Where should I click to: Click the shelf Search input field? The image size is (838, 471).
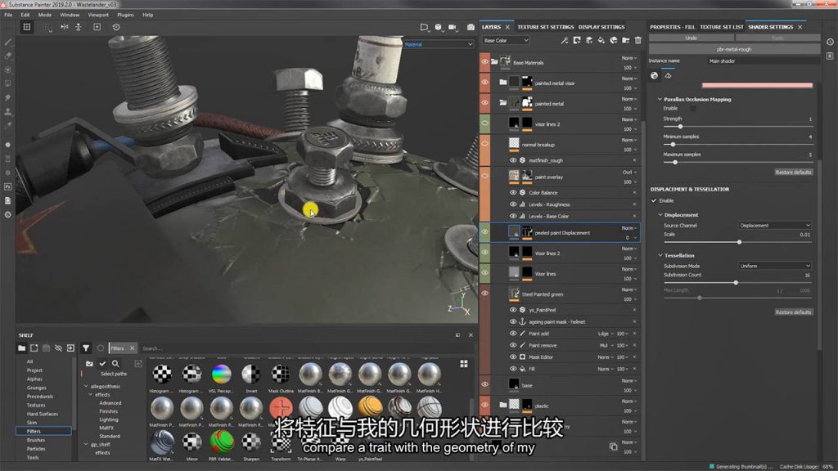point(304,348)
